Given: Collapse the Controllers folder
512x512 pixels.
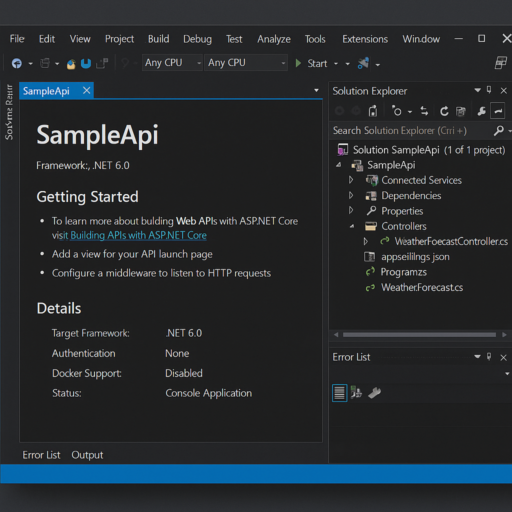Looking at the screenshot, I should click(x=351, y=226).
